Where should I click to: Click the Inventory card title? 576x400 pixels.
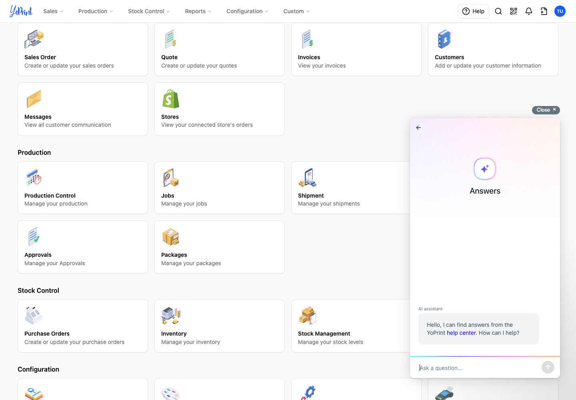coord(174,334)
